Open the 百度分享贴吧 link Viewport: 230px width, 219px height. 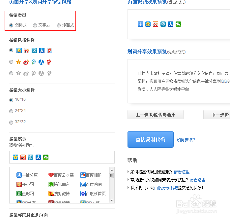pyautogui.click(x=166, y=188)
